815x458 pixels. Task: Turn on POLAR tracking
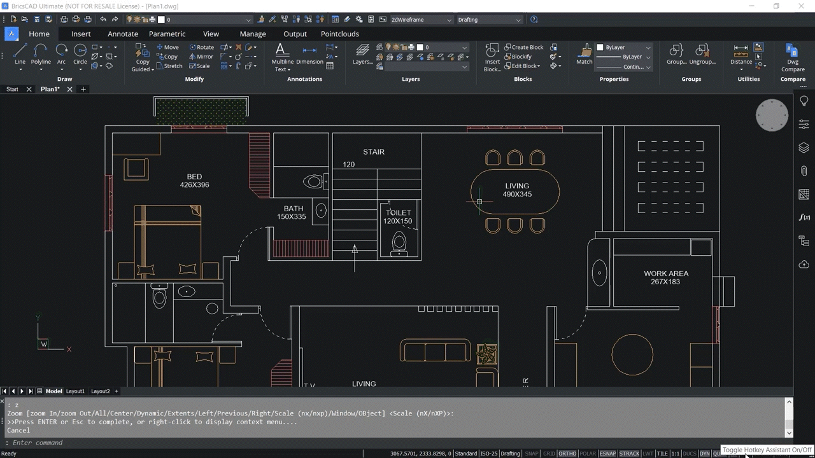pos(588,453)
